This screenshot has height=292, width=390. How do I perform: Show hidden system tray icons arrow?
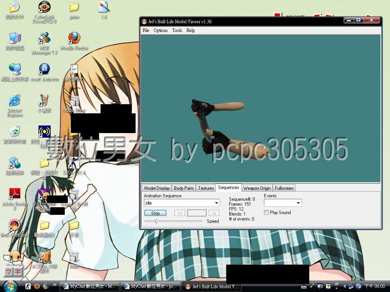click(345, 286)
